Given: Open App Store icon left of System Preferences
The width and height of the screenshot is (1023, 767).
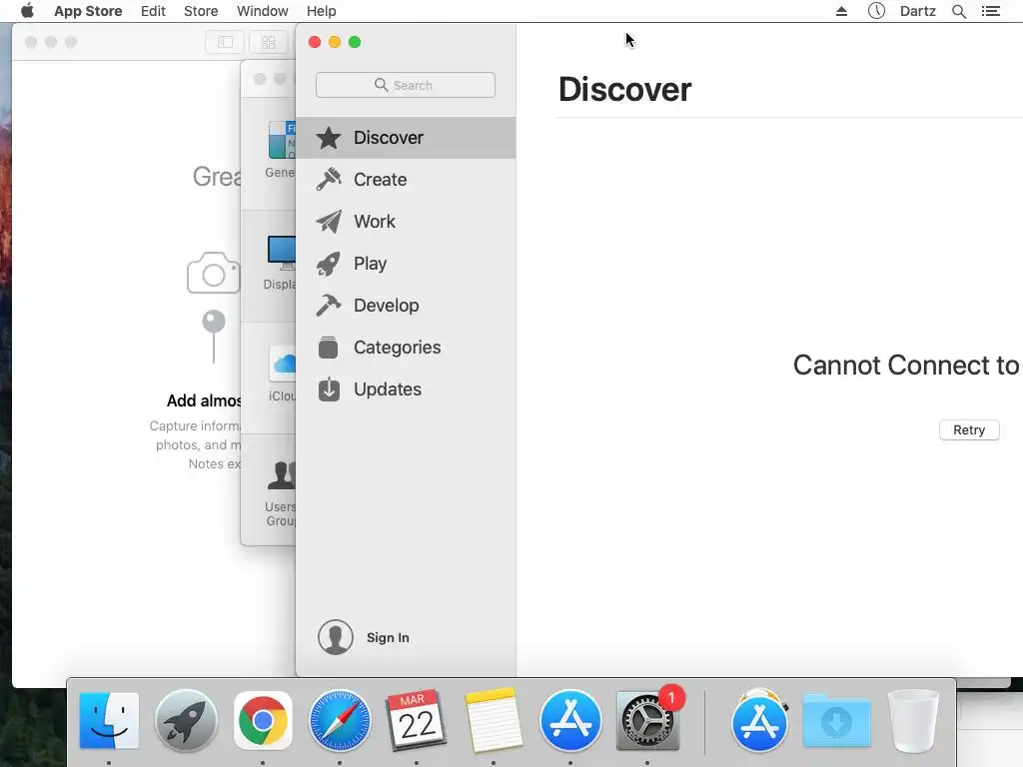Looking at the screenshot, I should 570,721.
